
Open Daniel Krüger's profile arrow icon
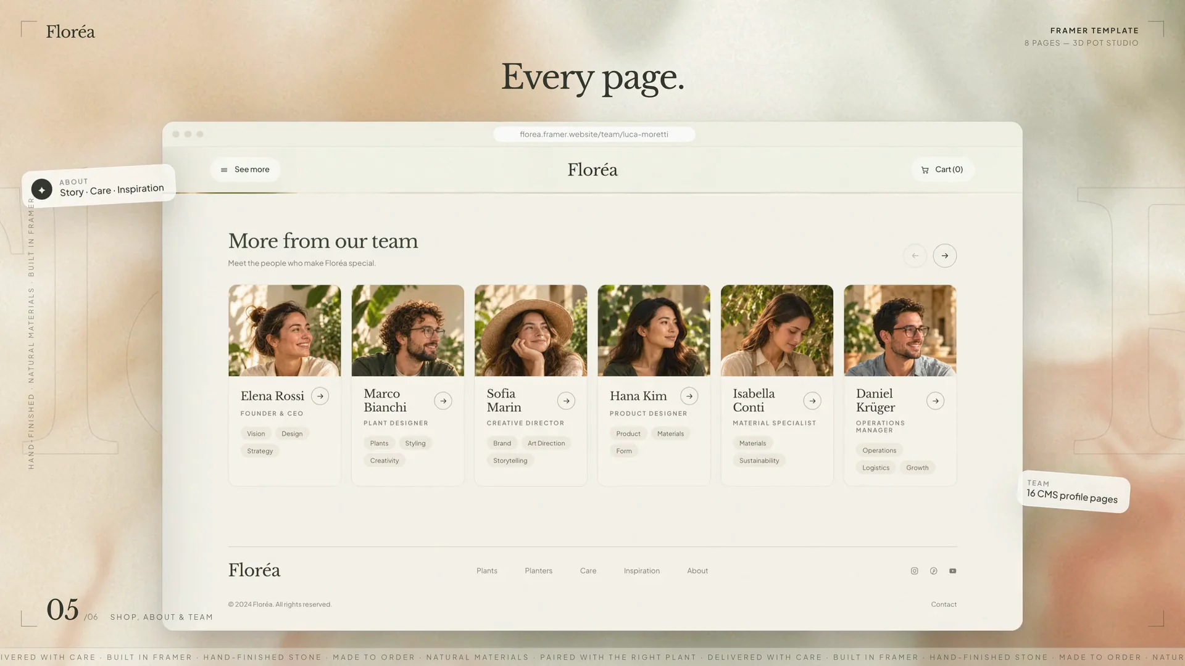coord(936,401)
